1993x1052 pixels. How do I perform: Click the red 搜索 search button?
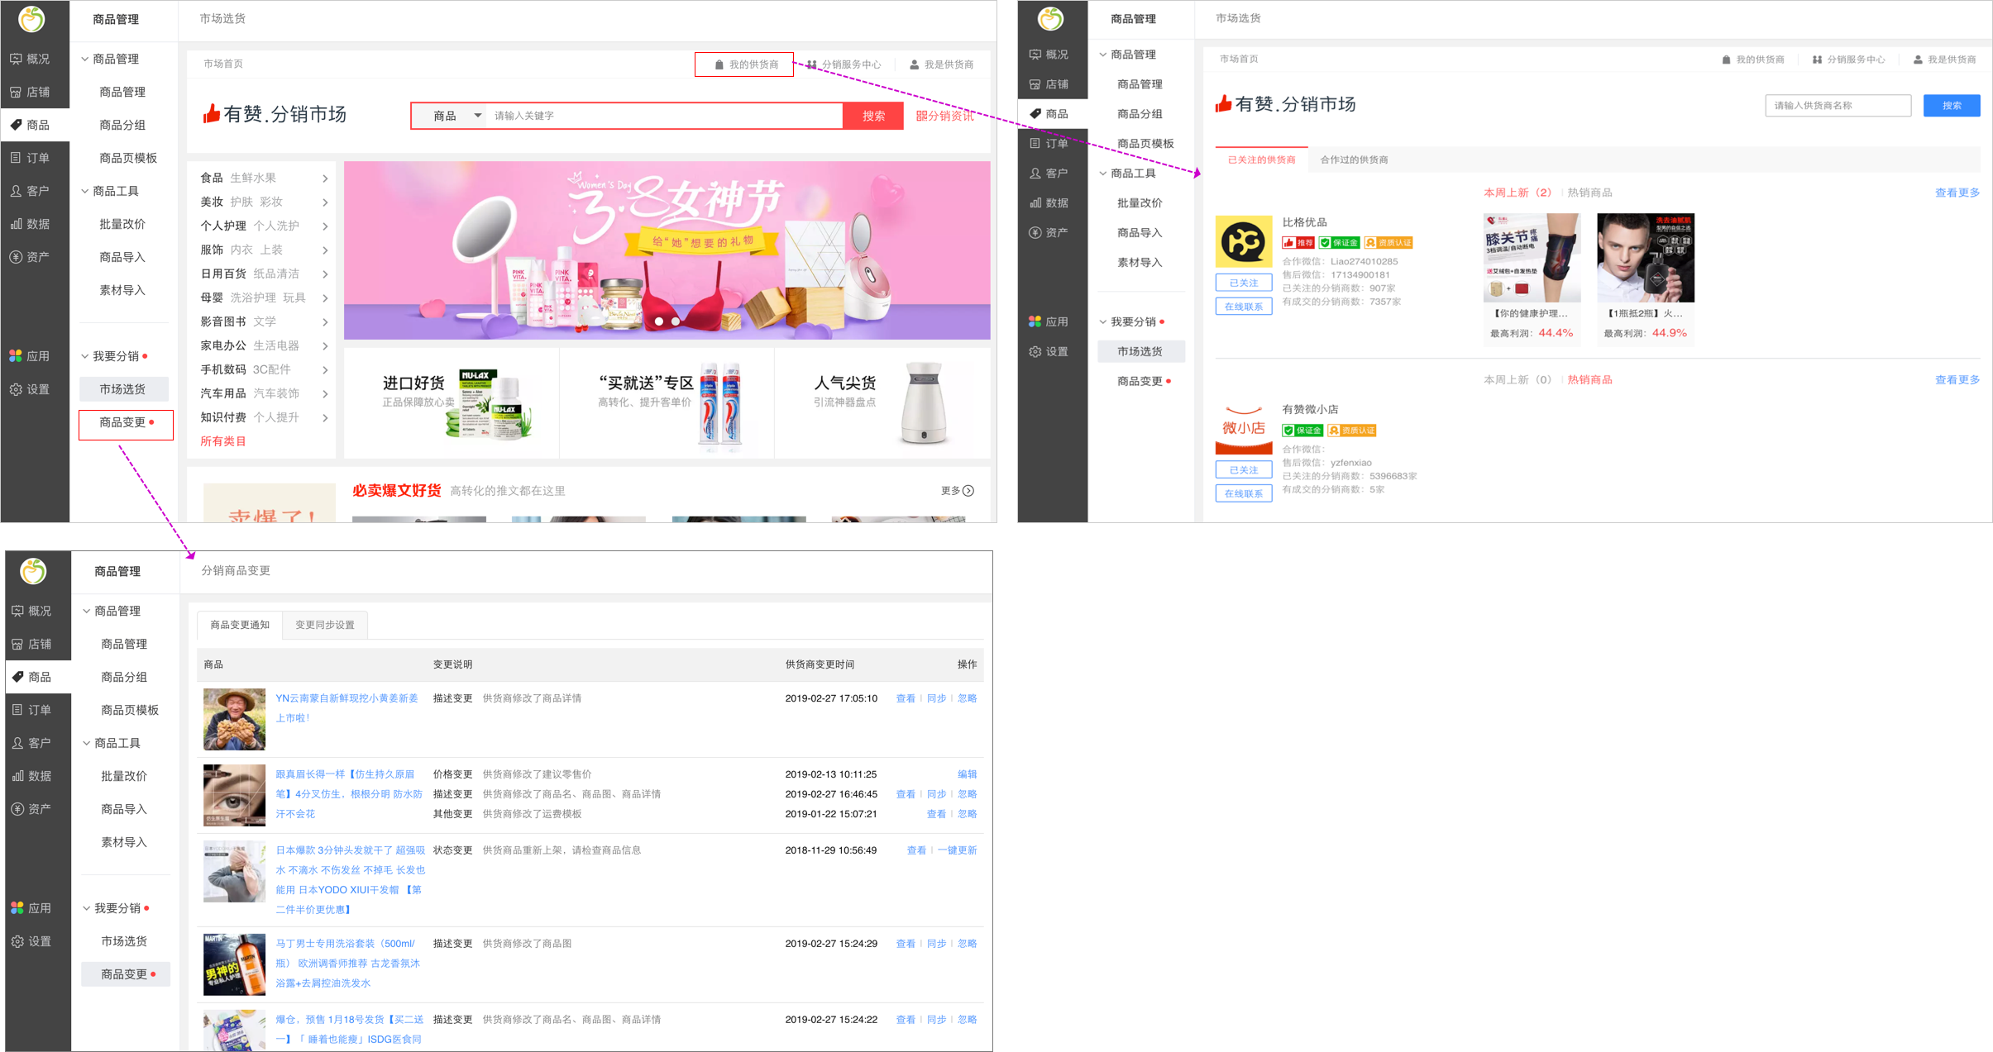click(x=873, y=116)
